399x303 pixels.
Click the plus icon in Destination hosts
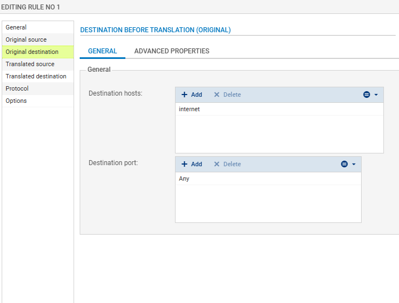(x=184, y=95)
